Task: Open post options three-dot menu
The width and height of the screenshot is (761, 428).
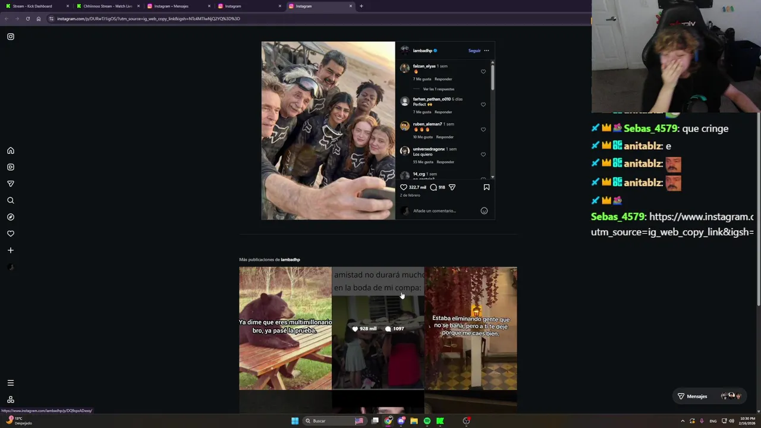Action: [486, 51]
